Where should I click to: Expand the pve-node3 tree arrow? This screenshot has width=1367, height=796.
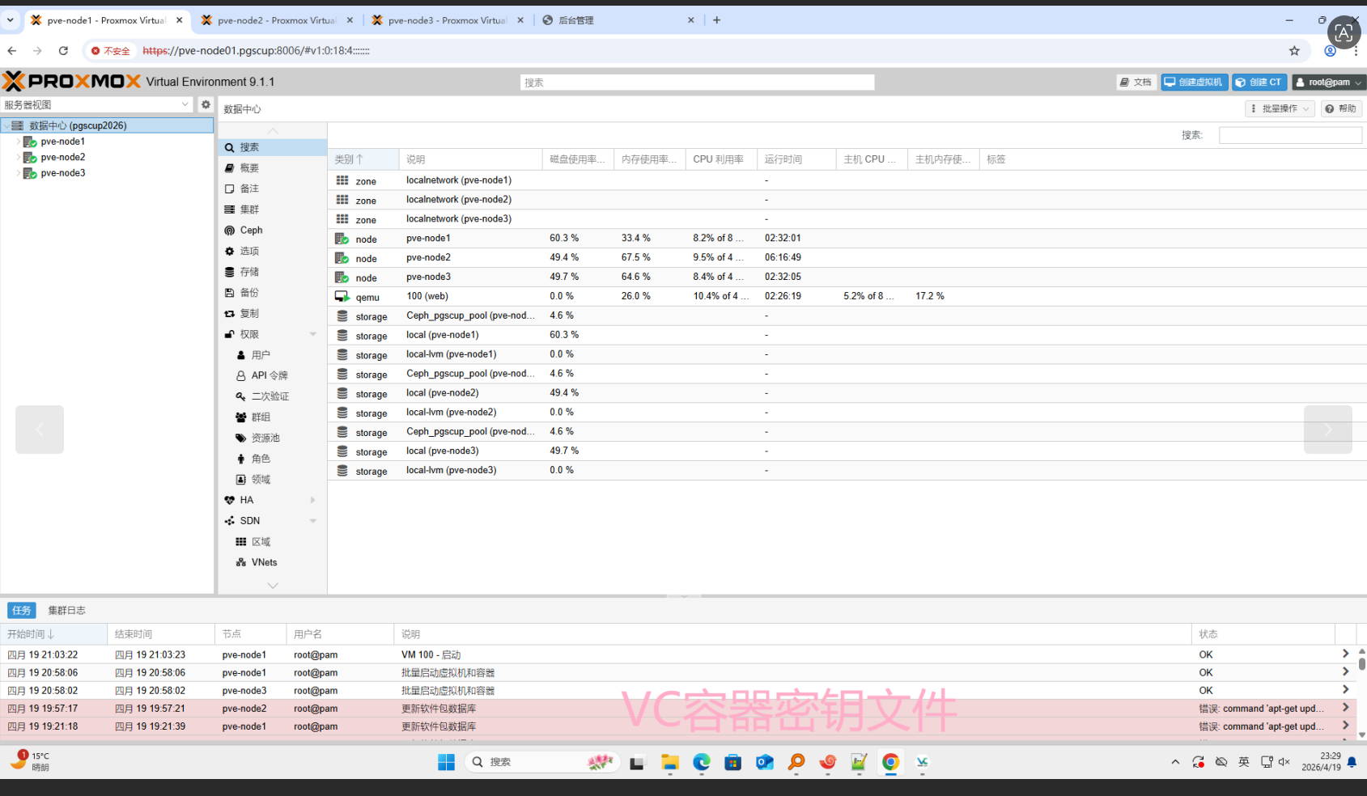pyautogui.click(x=19, y=173)
